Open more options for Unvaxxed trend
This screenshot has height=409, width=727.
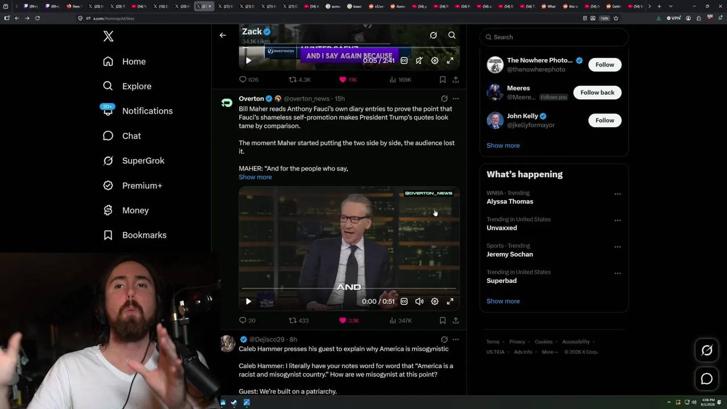click(x=617, y=220)
